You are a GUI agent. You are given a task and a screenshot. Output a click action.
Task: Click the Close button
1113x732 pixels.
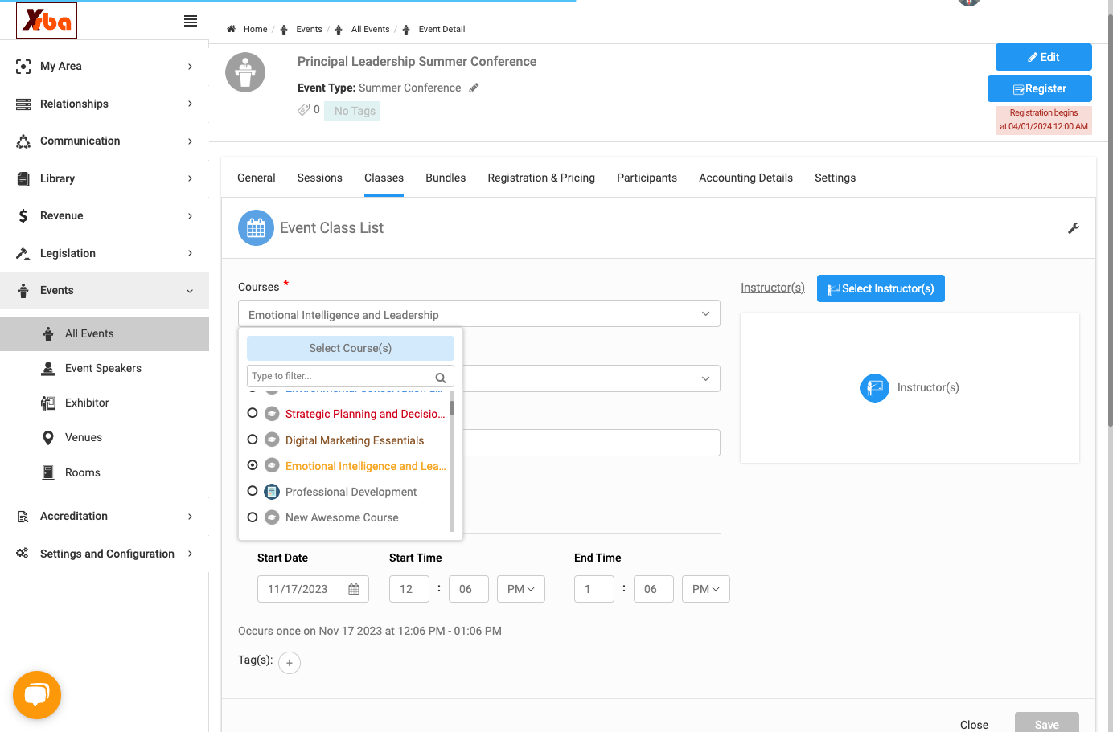coord(974,725)
